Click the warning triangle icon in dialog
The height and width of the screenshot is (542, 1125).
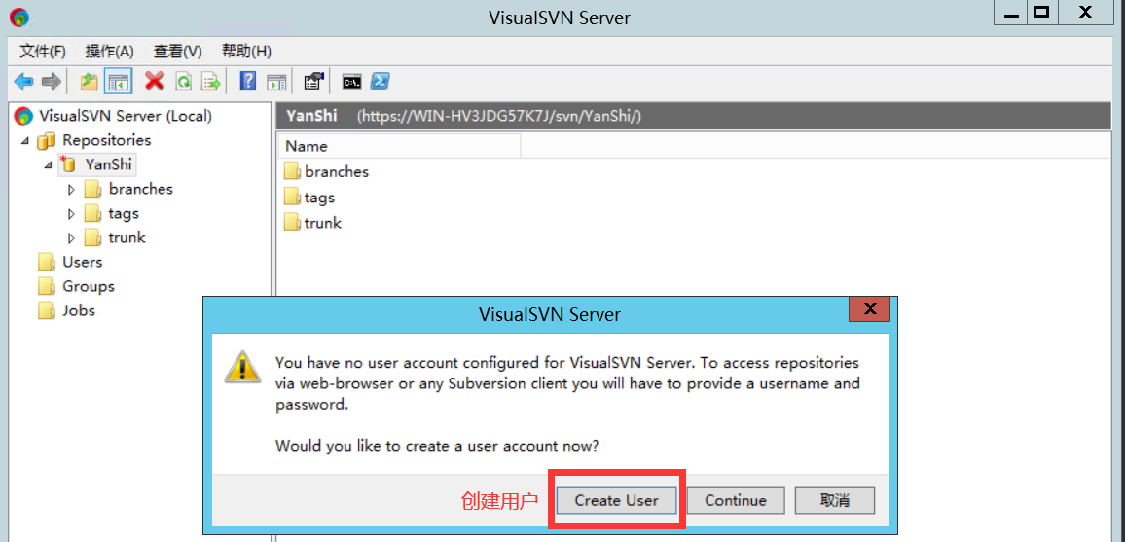click(242, 366)
